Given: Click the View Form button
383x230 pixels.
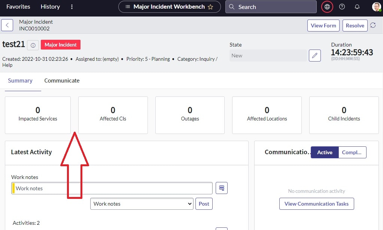Looking at the screenshot, I should [x=323, y=26].
